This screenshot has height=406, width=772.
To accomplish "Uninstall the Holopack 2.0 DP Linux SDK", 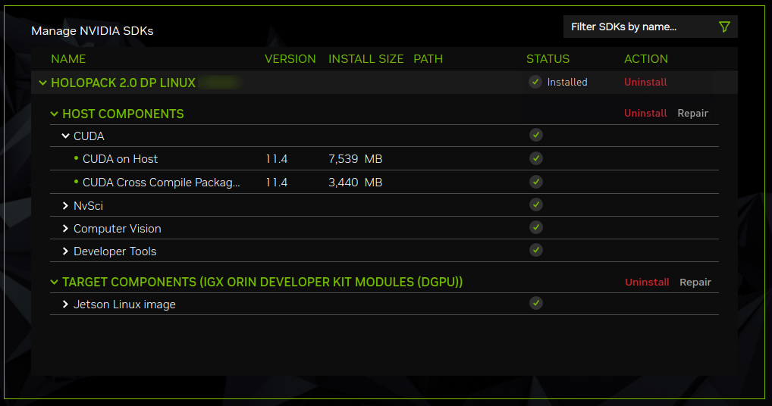I will [645, 82].
